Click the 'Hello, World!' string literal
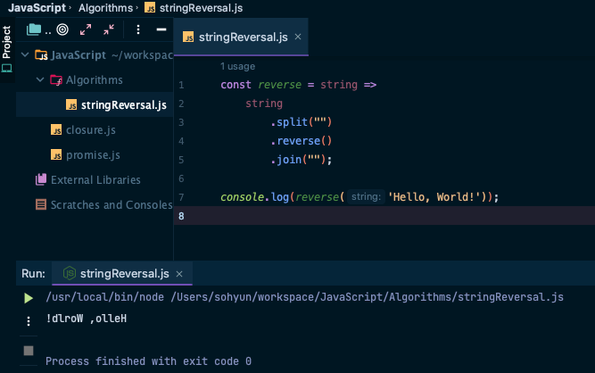Screen dimensions: 595x373 click(x=436, y=197)
